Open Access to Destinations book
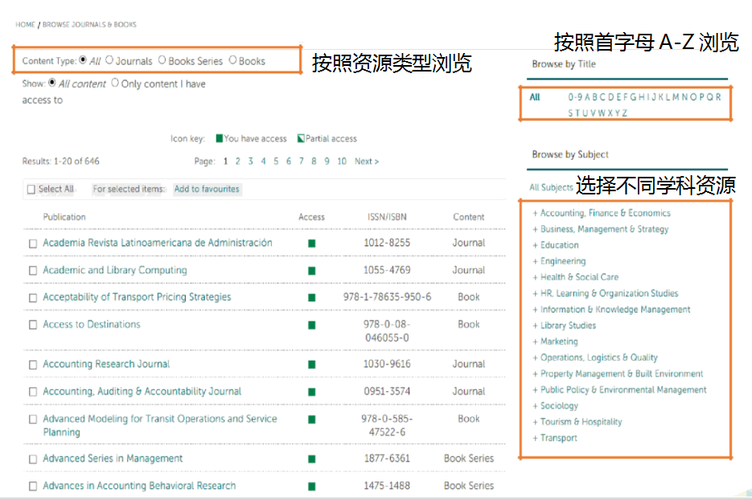The height and width of the screenshot is (499, 752). pyautogui.click(x=92, y=325)
